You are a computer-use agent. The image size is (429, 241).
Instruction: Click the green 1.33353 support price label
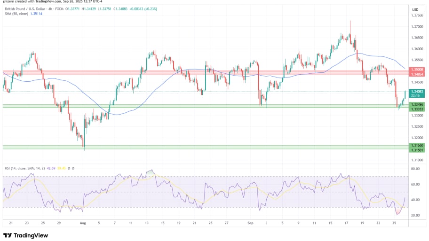417,109
